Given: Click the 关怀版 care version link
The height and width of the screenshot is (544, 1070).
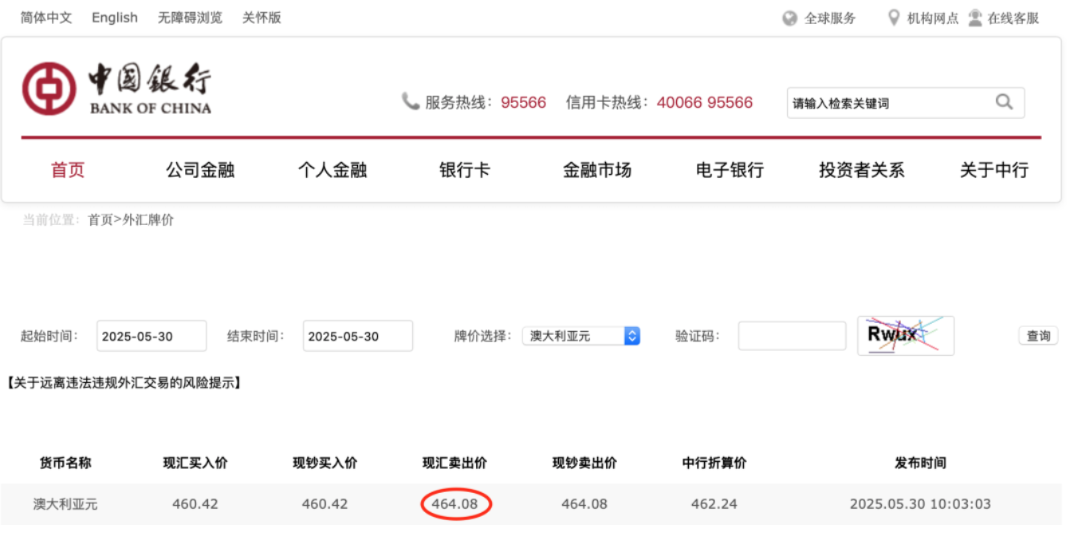Looking at the screenshot, I should (x=262, y=18).
